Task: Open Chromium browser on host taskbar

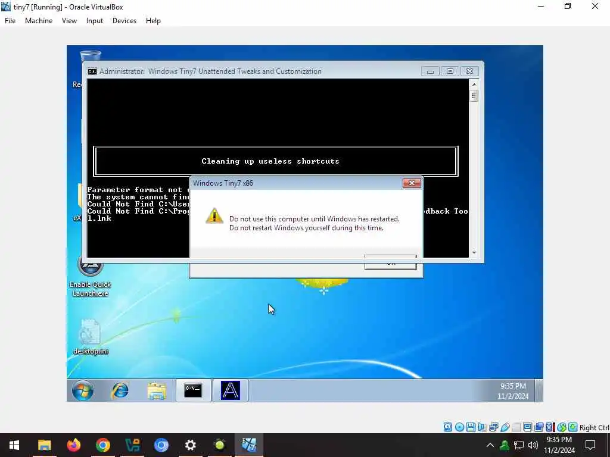Action: coord(161,445)
